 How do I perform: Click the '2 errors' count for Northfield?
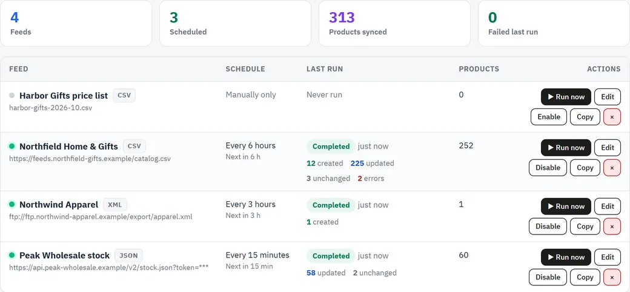[x=371, y=178]
